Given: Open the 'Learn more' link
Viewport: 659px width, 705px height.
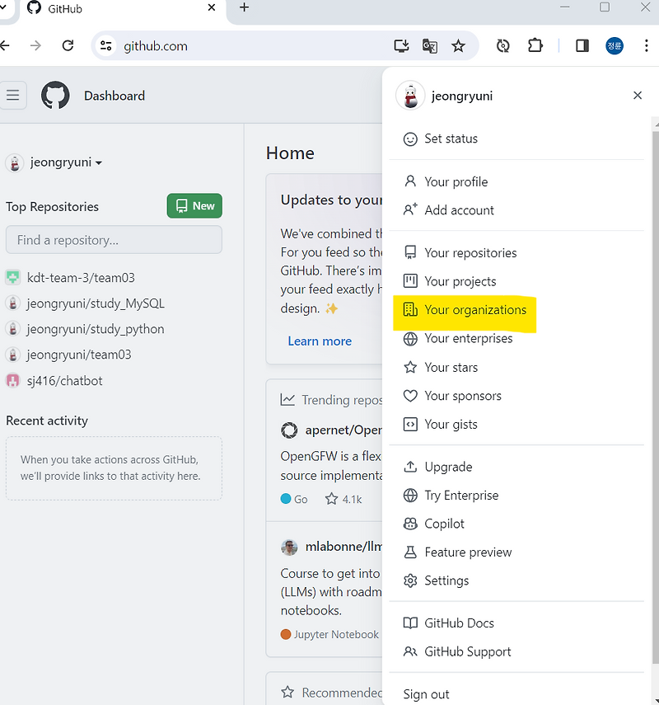Looking at the screenshot, I should [320, 341].
